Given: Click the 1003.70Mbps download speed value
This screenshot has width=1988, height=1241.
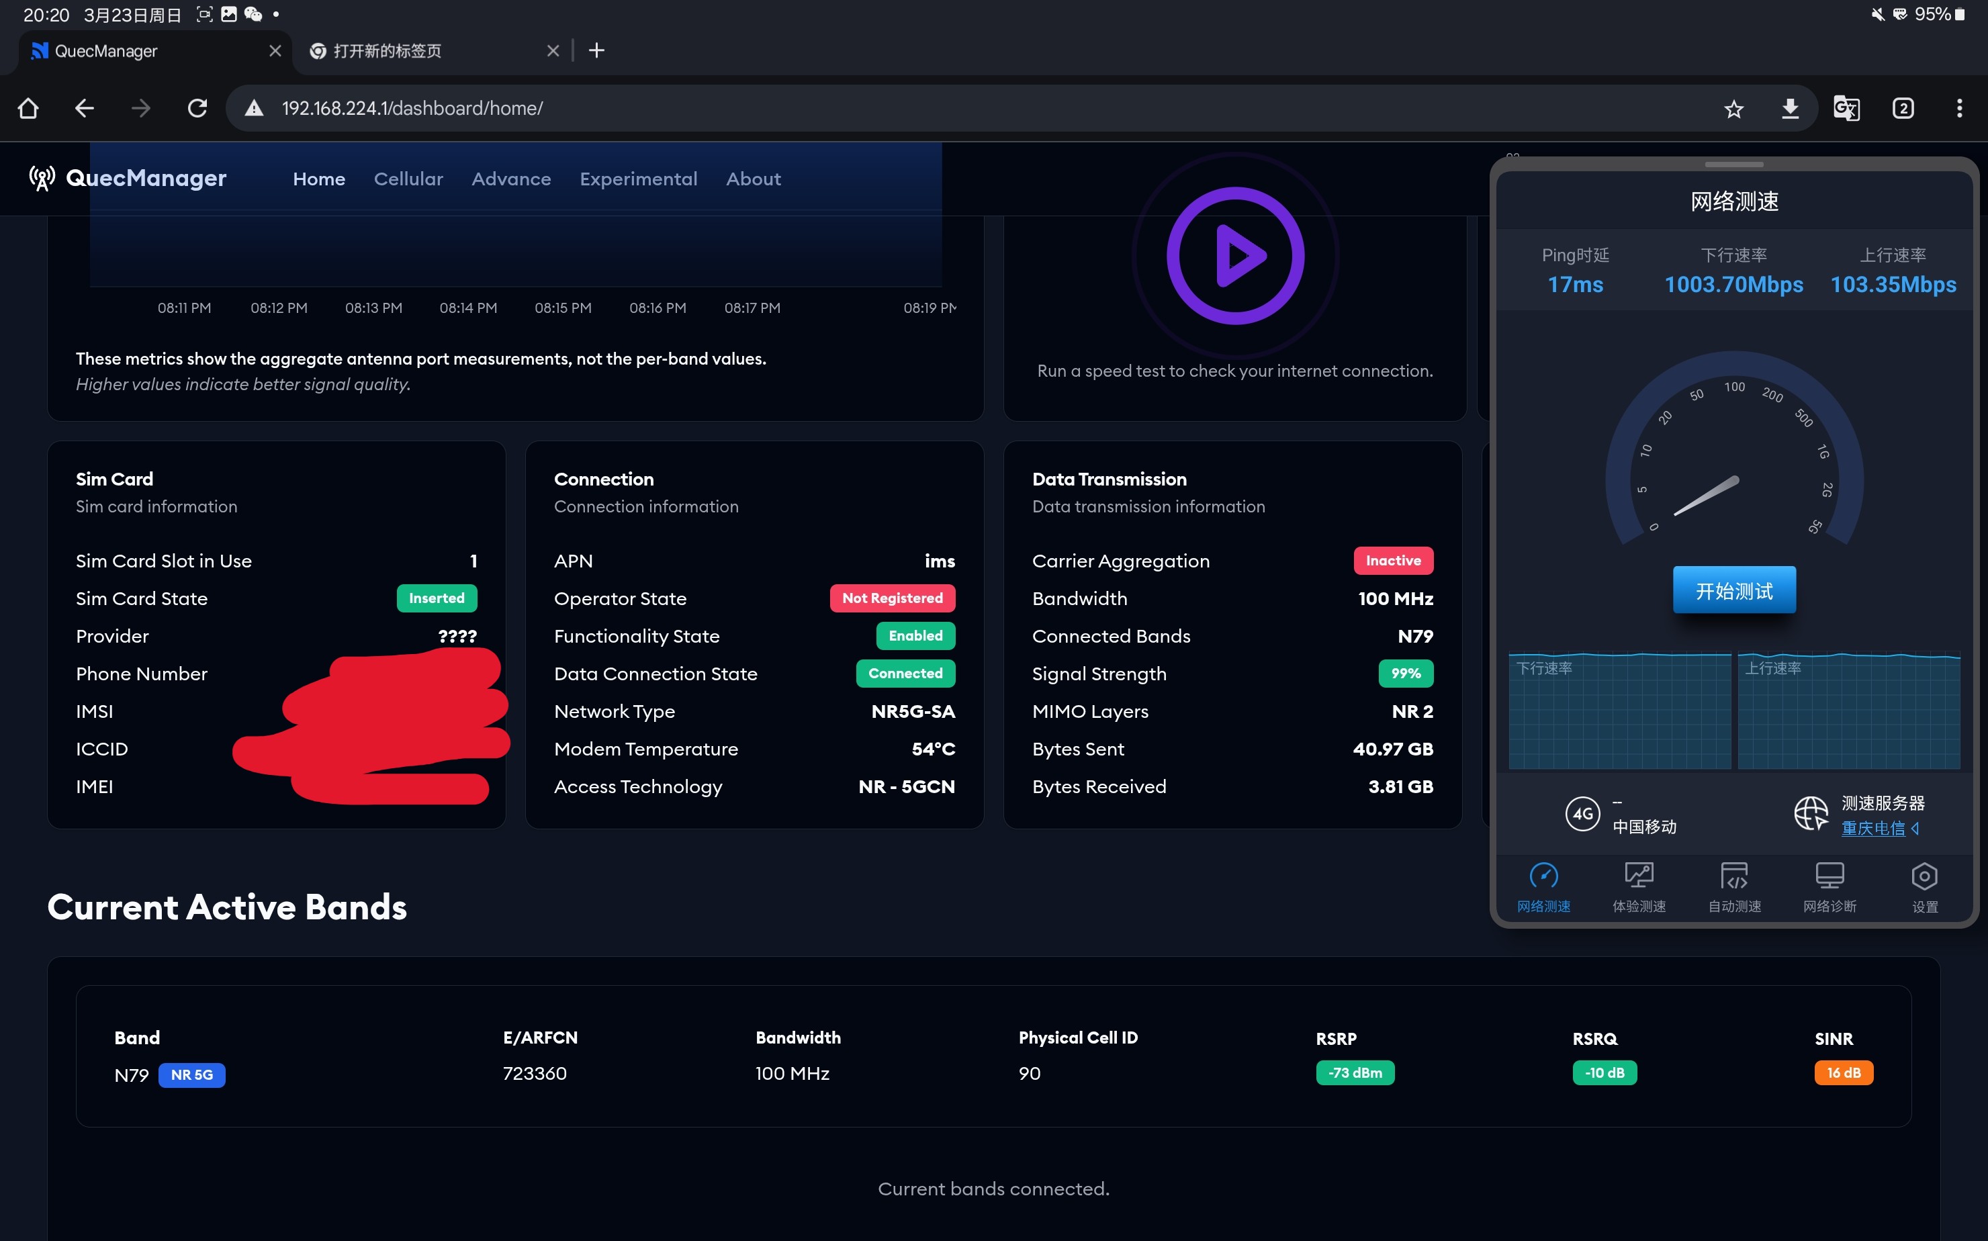Looking at the screenshot, I should coord(1733,285).
